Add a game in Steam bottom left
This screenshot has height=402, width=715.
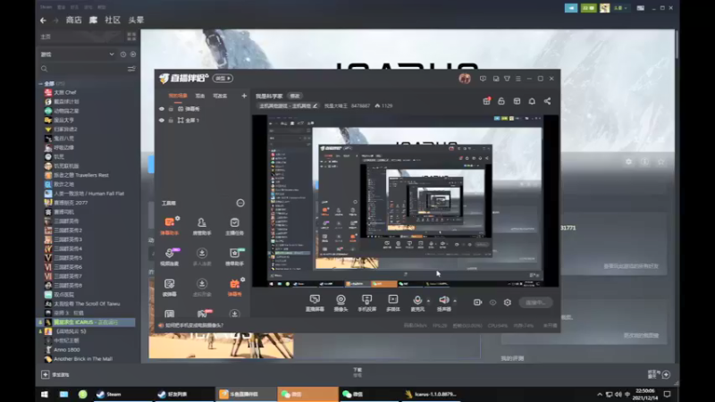click(55, 374)
